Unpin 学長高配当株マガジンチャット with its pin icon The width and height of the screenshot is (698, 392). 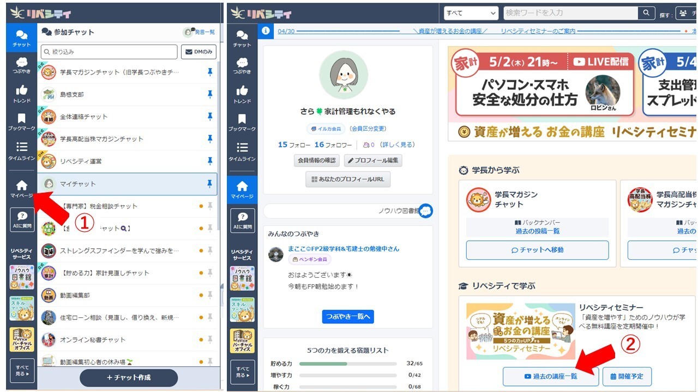tap(210, 139)
